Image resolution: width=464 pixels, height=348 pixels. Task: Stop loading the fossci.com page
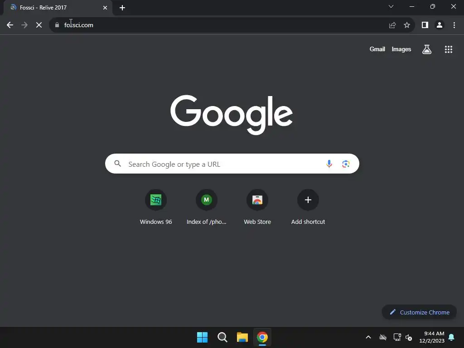click(39, 25)
